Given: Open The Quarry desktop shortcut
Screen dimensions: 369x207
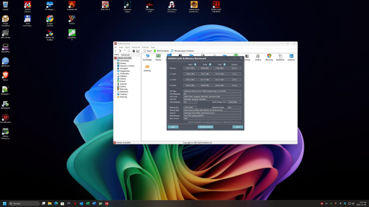Looking at the screenshot, I should [x=149, y=6].
